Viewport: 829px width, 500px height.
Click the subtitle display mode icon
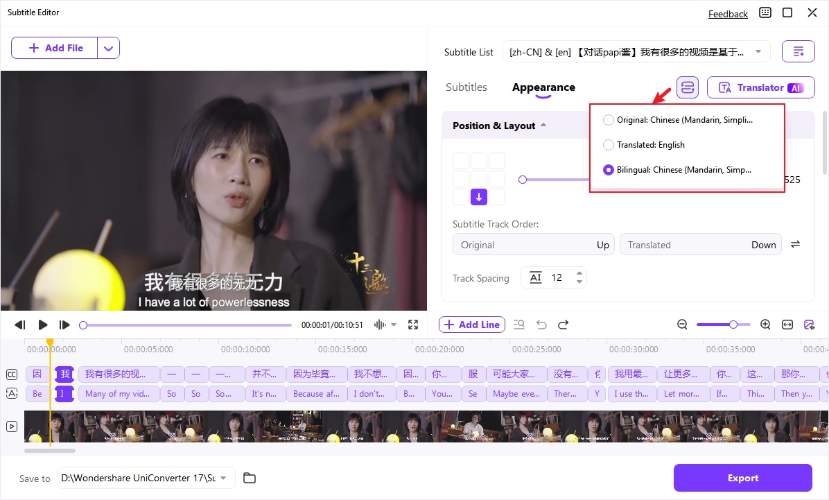click(688, 87)
